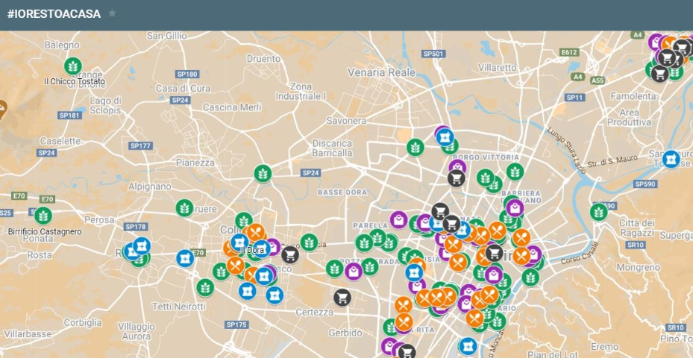The height and width of the screenshot is (358, 693).
Task: Select the purple bag marker in Parella
Action: tap(398, 220)
